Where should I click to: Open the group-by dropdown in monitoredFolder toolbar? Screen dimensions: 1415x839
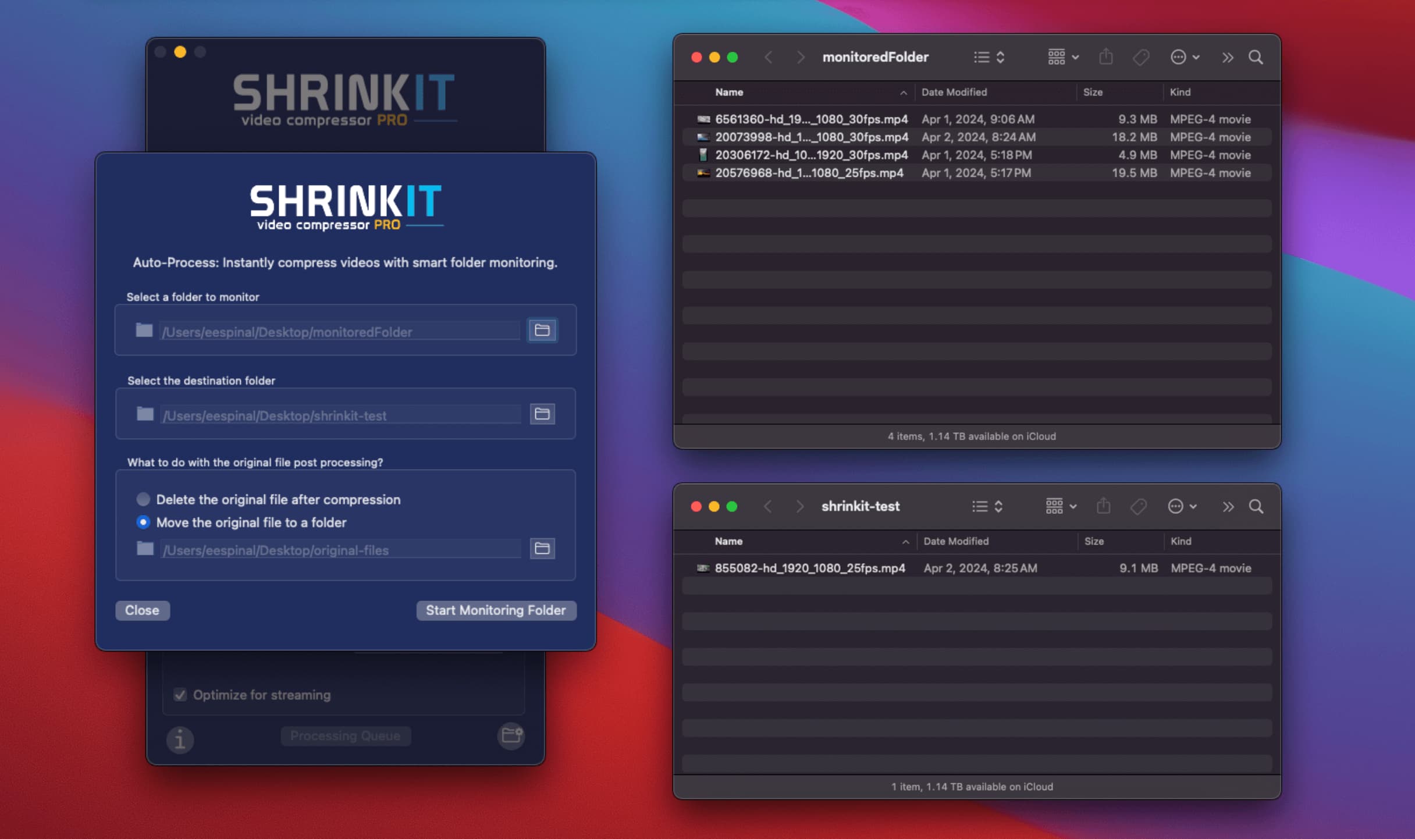click(1061, 56)
